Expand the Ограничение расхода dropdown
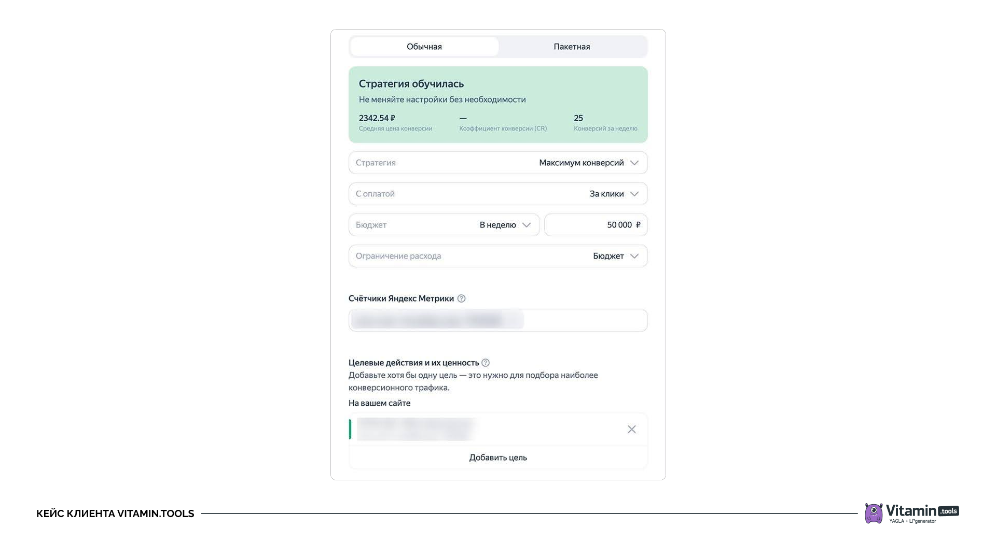Image resolution: width=996 pixels, height=543 pixels. pos(497,256)
